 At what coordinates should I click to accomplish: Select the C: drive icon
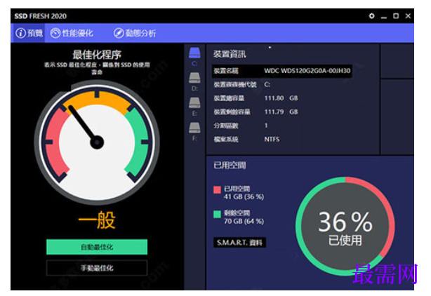(194, 57)
